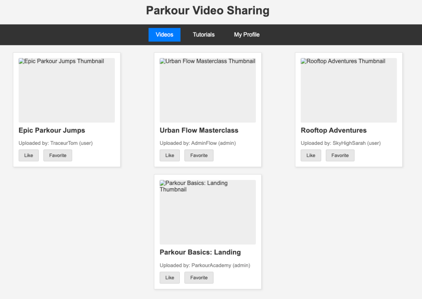Click the 'Parkour Basics: Landing' title text
Screen dimensions: 422x299
pyautogui.click(x=200, y=252)
